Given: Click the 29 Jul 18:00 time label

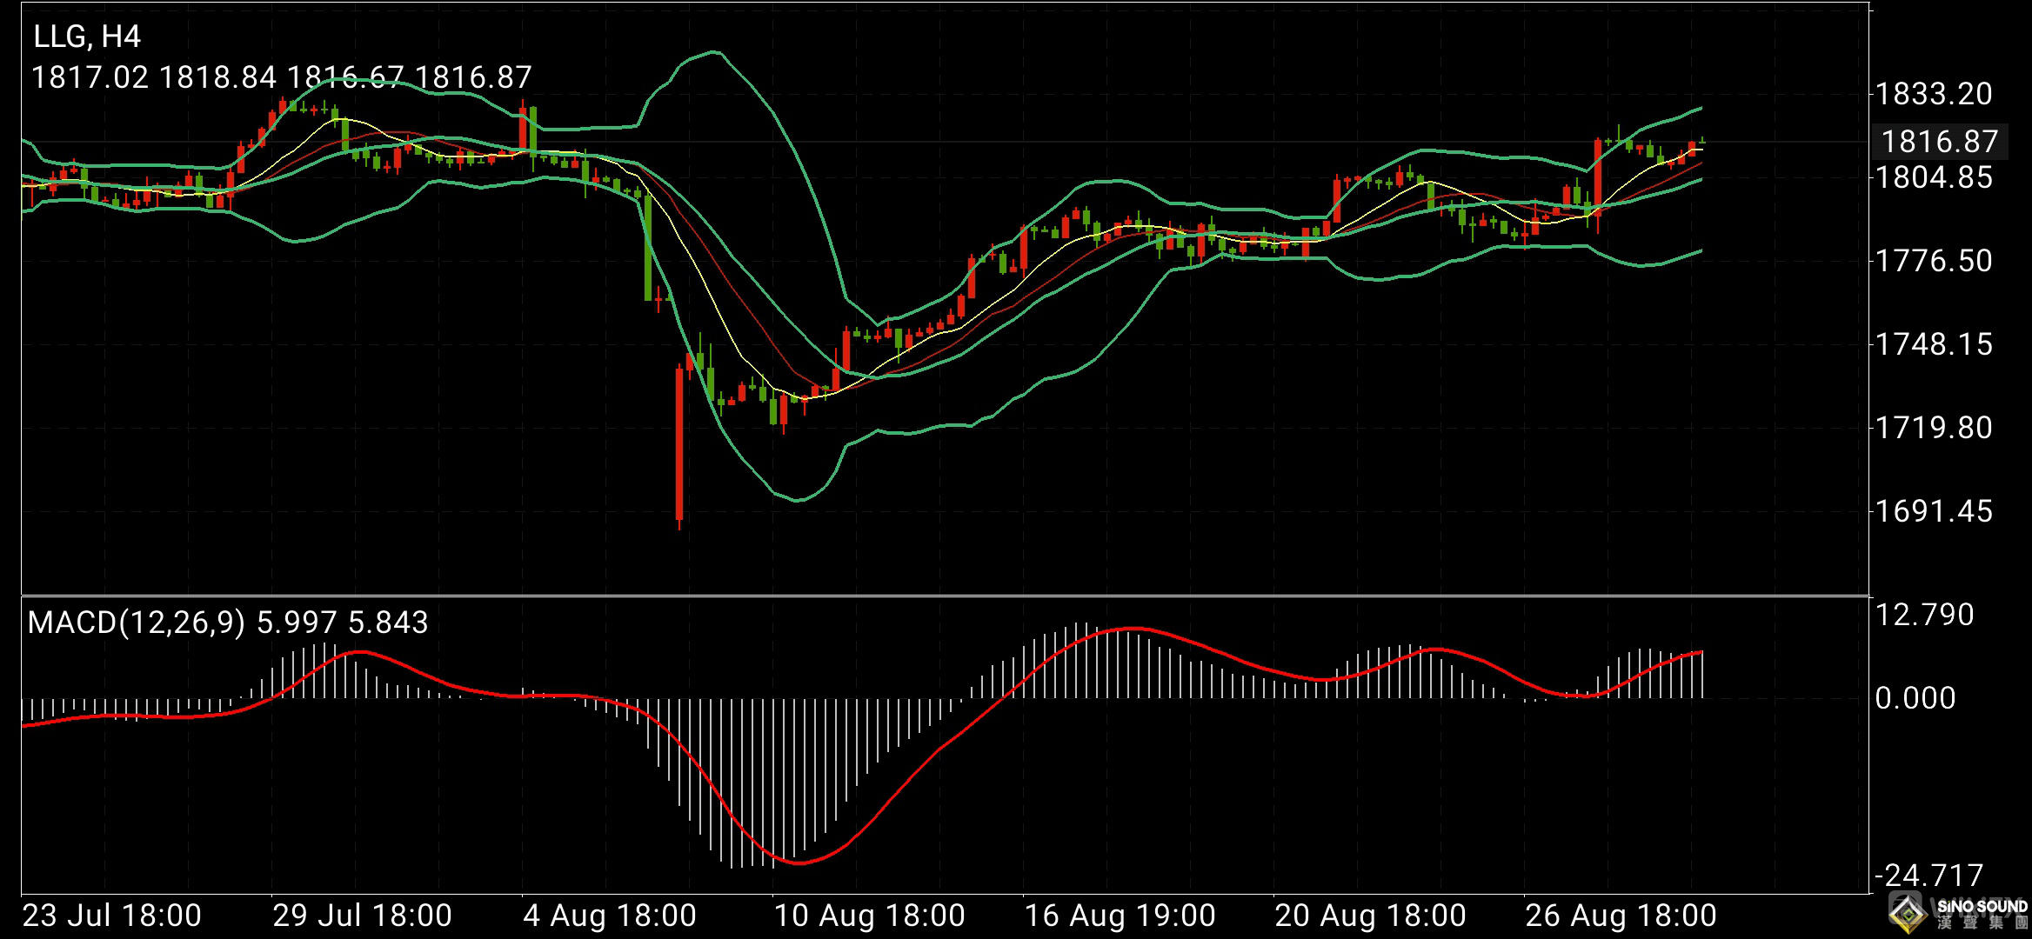Looking at the screenshot, I should pos(363,916).
